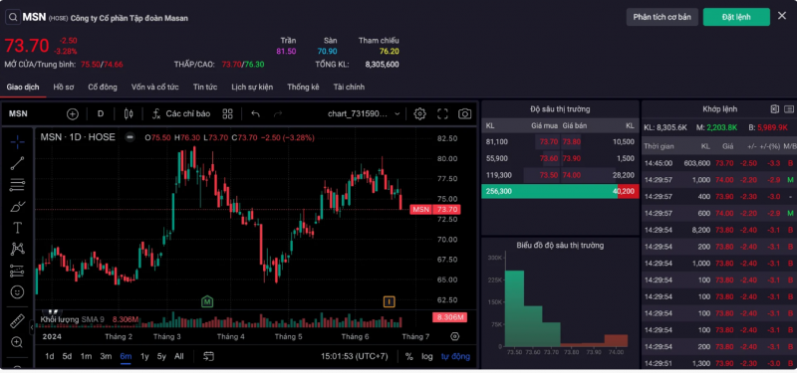Take a chart snapshot with the camera icon

pos(464,113)
